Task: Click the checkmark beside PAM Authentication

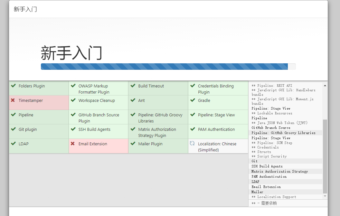Action: (x=193, y=129)
